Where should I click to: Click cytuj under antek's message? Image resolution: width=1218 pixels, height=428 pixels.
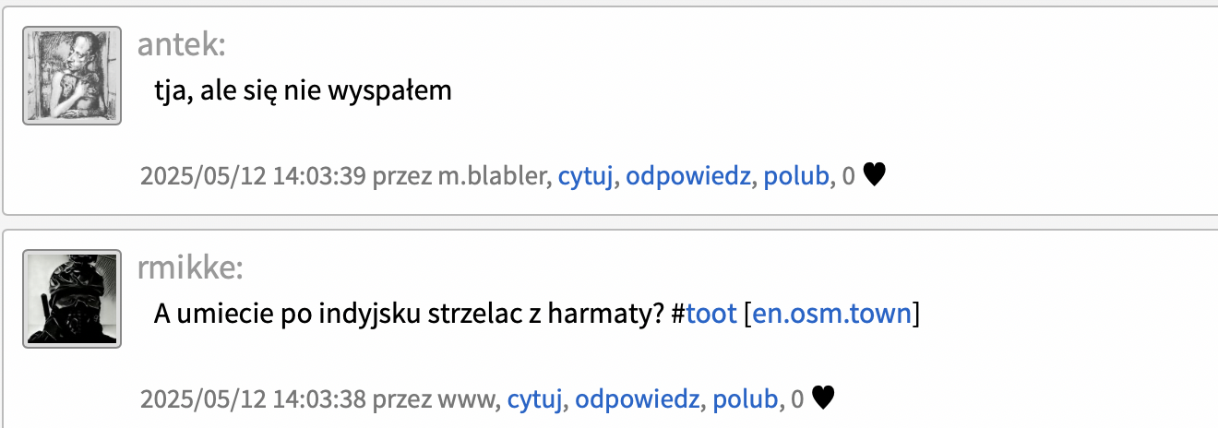pos(586,175)
